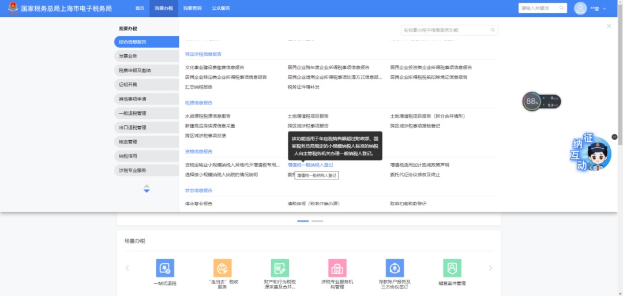The image size is (623, 296).
Task: Click the 在我要办税中搜索服务功能 search field
Action: (x=444, y=30)
